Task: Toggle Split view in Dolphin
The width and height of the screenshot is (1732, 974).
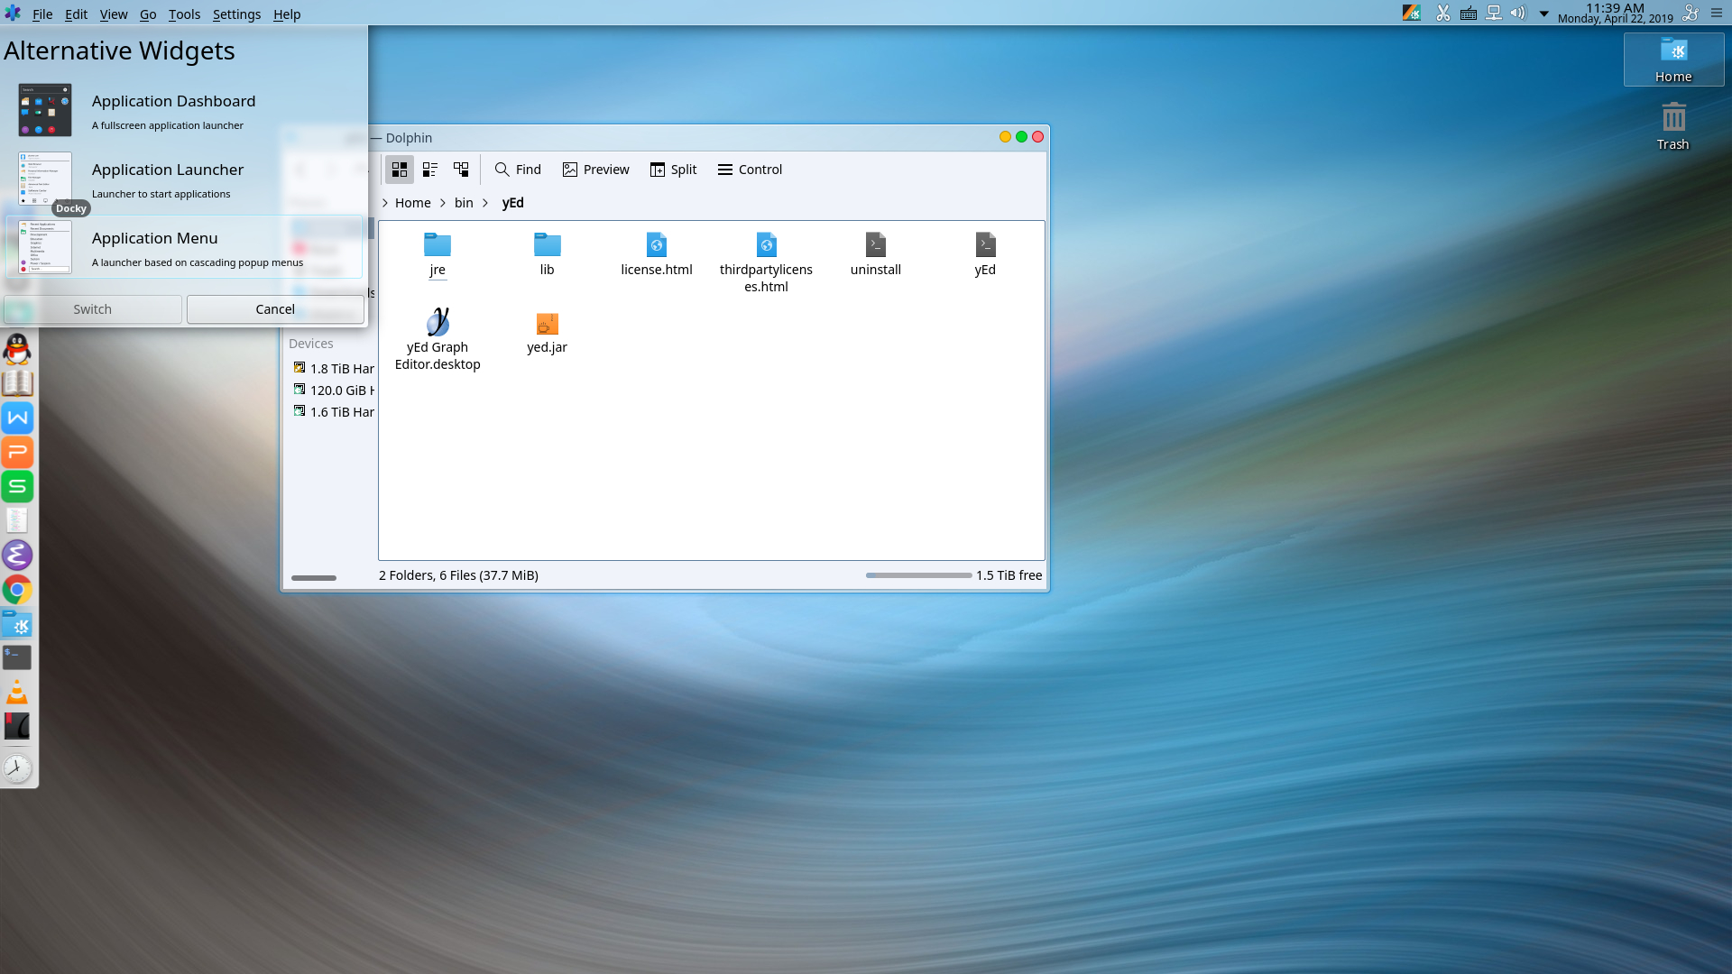Action: (673, 170)
